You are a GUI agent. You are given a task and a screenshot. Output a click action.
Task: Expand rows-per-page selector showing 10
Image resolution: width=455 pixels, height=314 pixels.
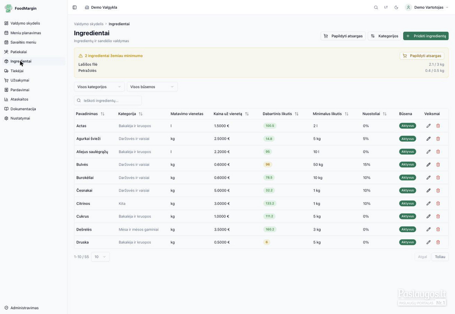coord(100,257)
